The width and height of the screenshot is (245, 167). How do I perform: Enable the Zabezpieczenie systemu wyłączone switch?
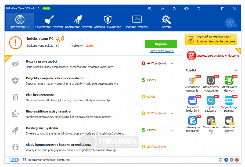(212, 56)
